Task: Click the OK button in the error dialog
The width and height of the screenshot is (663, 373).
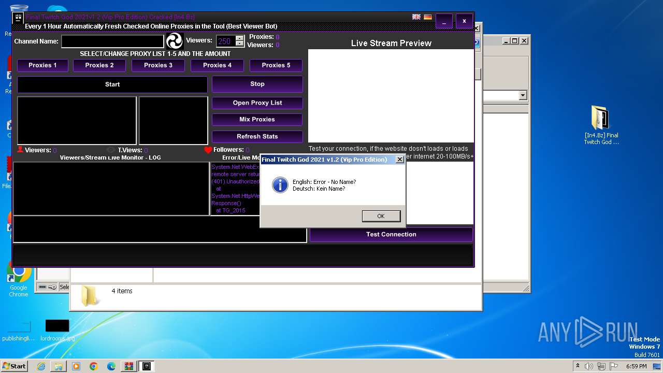Action: click(381, 216)
